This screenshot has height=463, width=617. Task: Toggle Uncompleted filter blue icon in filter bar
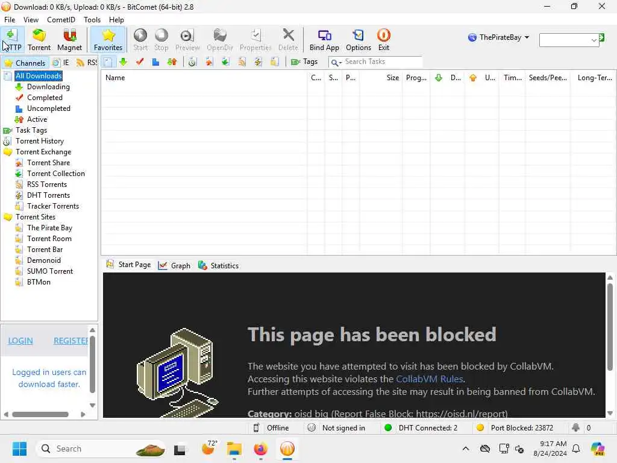[156, 62]
